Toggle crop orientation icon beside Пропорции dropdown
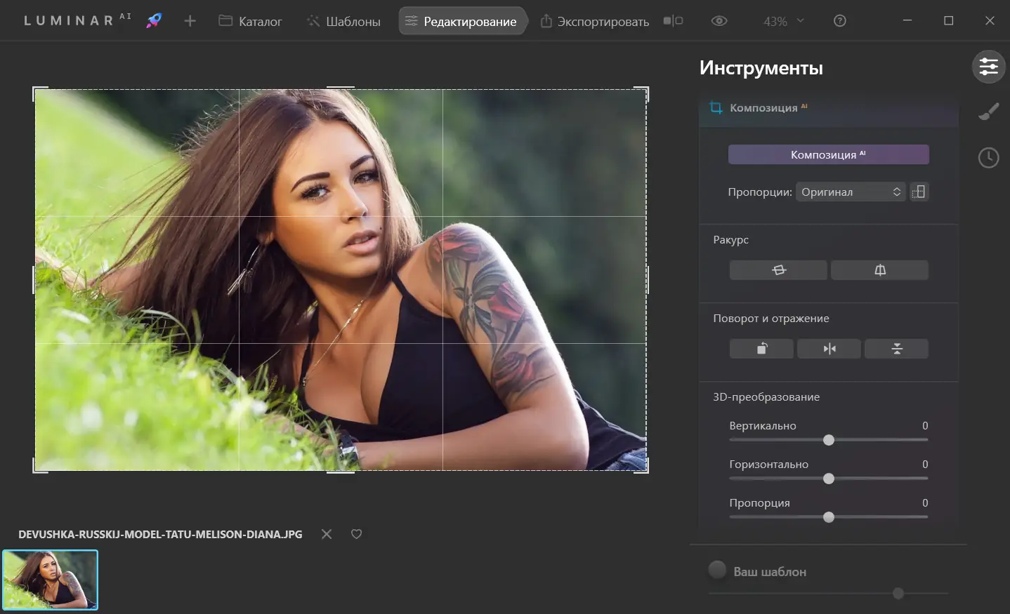Screen dimensions: 1010x614 [919, 191]
